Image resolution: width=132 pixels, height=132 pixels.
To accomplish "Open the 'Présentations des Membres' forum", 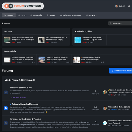I will tap(25, 104).
